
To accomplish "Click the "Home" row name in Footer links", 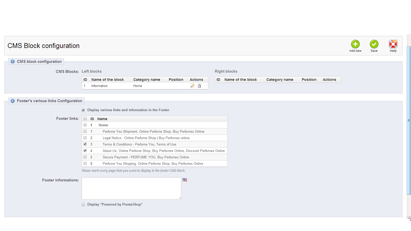I will tap(103, 125).
